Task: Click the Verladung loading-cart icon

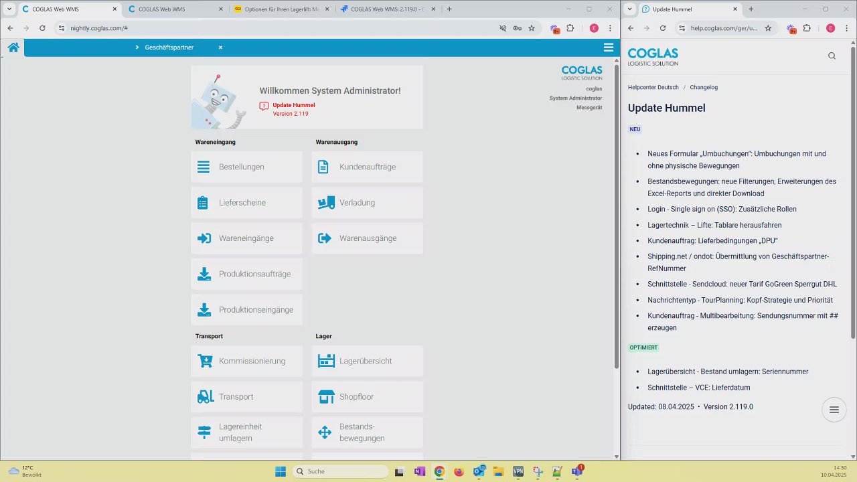Action: pyautogui.click(x=326, y=203)
